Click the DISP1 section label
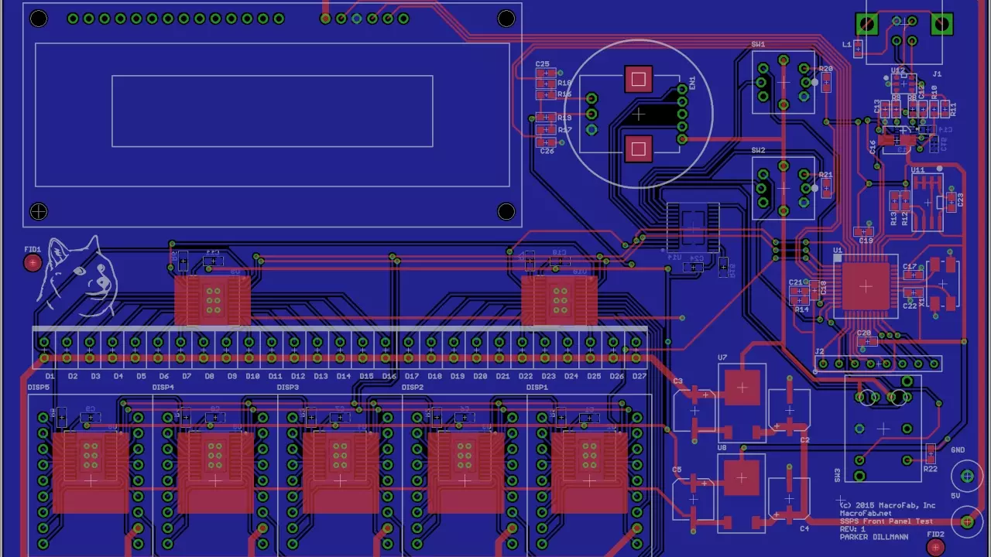The image size is (991, 557). pyautogui.click(x=537, y=387)
